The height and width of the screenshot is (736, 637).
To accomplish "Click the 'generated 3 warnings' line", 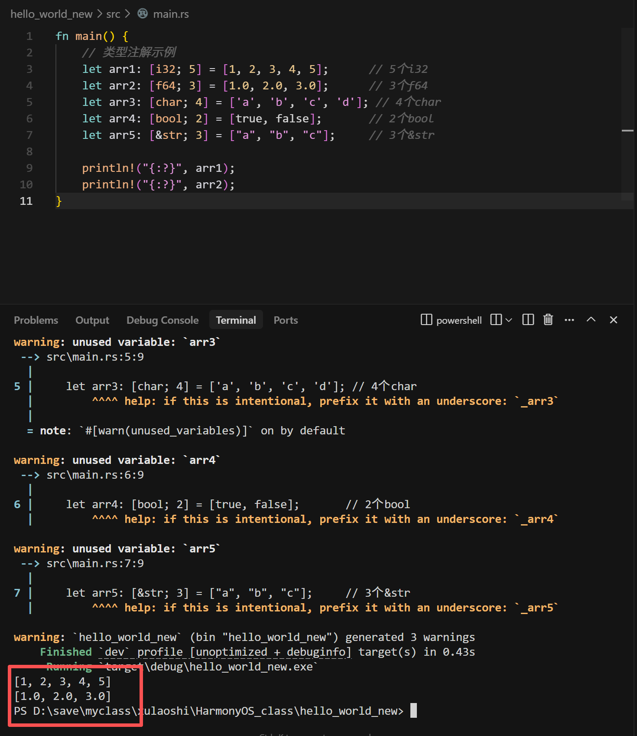I will pyautogui.click(x=244, y=637).
